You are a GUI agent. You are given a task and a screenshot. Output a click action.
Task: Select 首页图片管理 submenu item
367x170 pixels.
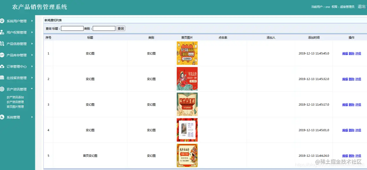[15, 107]
